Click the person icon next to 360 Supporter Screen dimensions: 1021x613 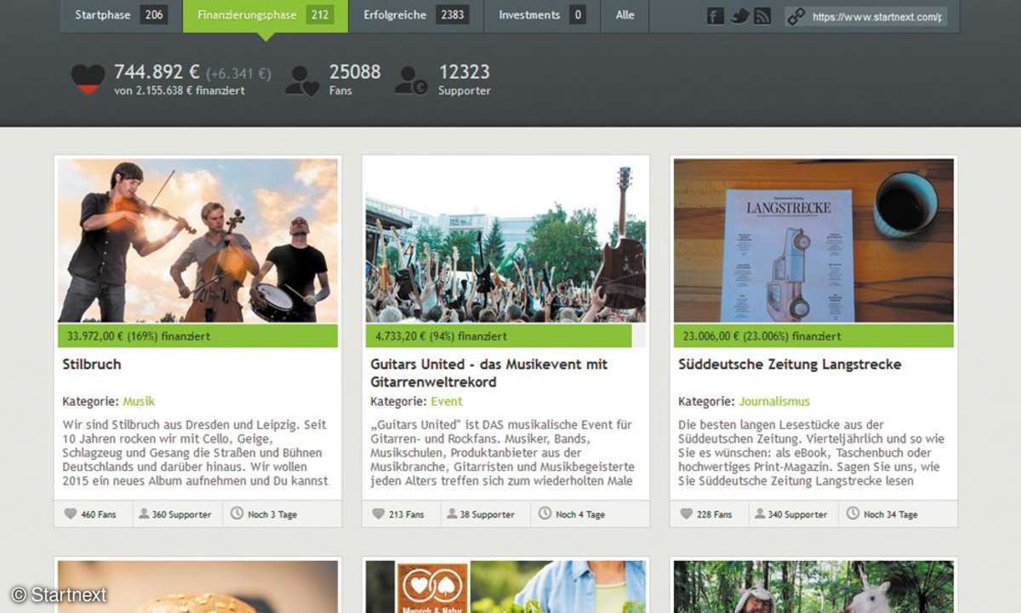tap(144, 514)
